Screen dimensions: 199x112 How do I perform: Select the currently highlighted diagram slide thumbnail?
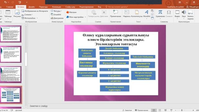[11, 95]
